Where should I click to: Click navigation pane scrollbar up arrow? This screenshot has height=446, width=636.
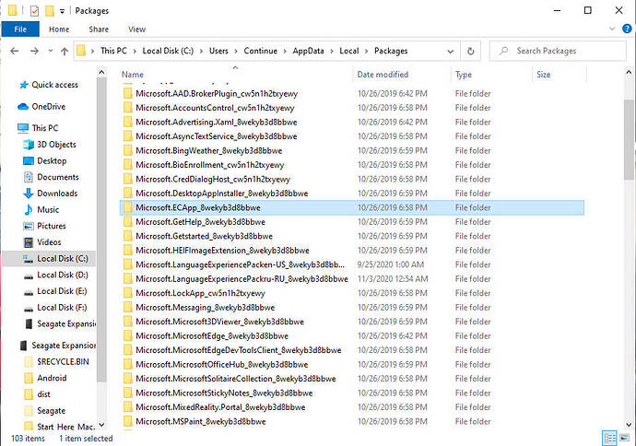pos(101,73)
